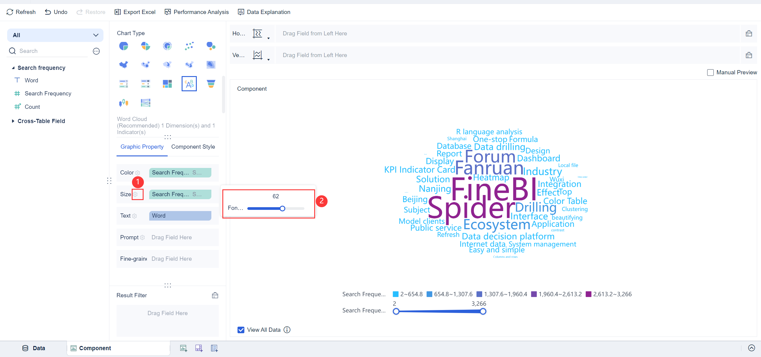Click the search input in the field panel
This screenshot has height=357, width=761.
pos(48,51)
